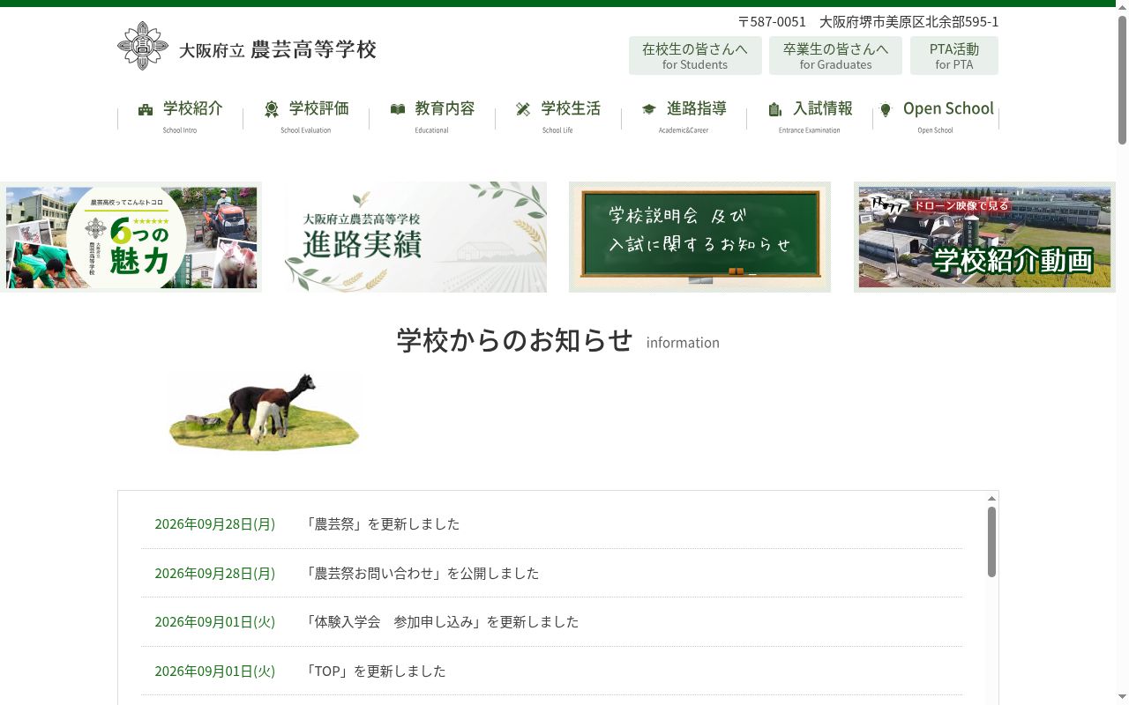Click the news list scroll-up arrow
The width and height of the screenshot is (1129, 705).
991,498
